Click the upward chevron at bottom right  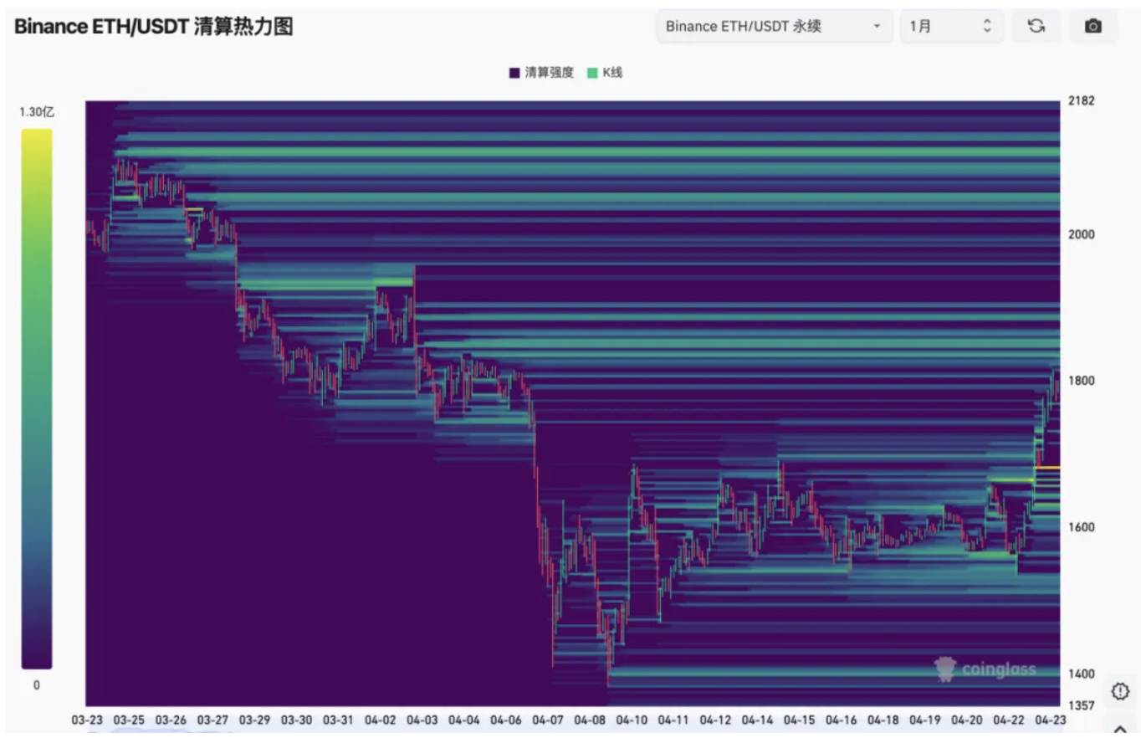click(x=1120, y=729)
